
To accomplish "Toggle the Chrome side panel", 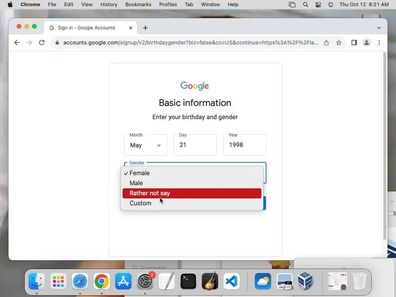I will [354, 43].
